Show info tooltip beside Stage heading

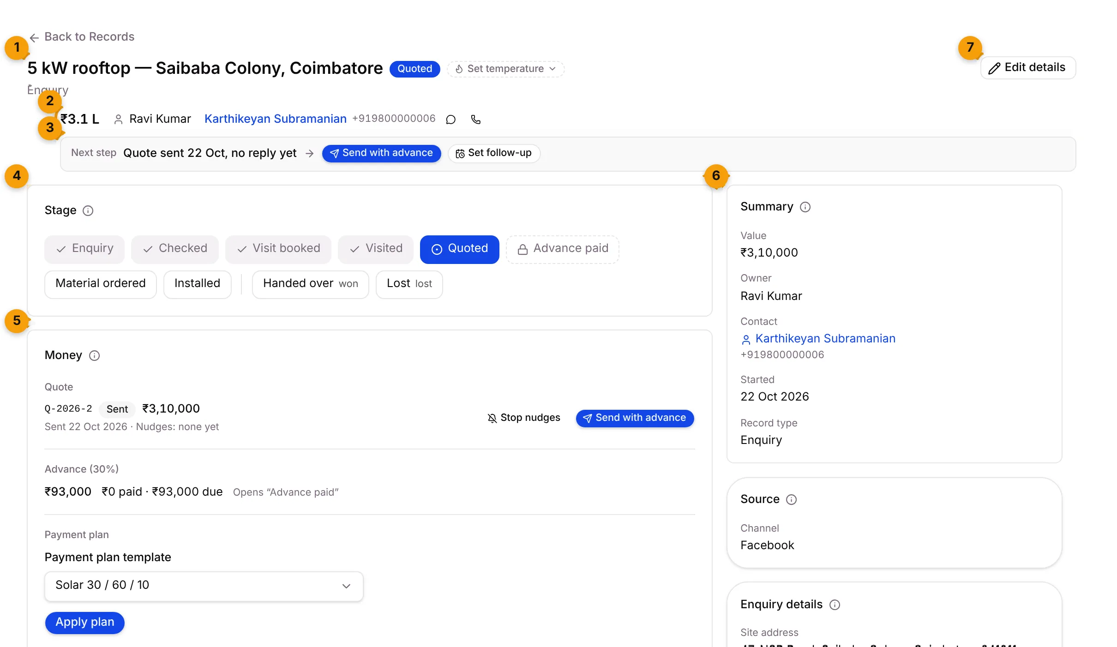(x=88, y=211)
